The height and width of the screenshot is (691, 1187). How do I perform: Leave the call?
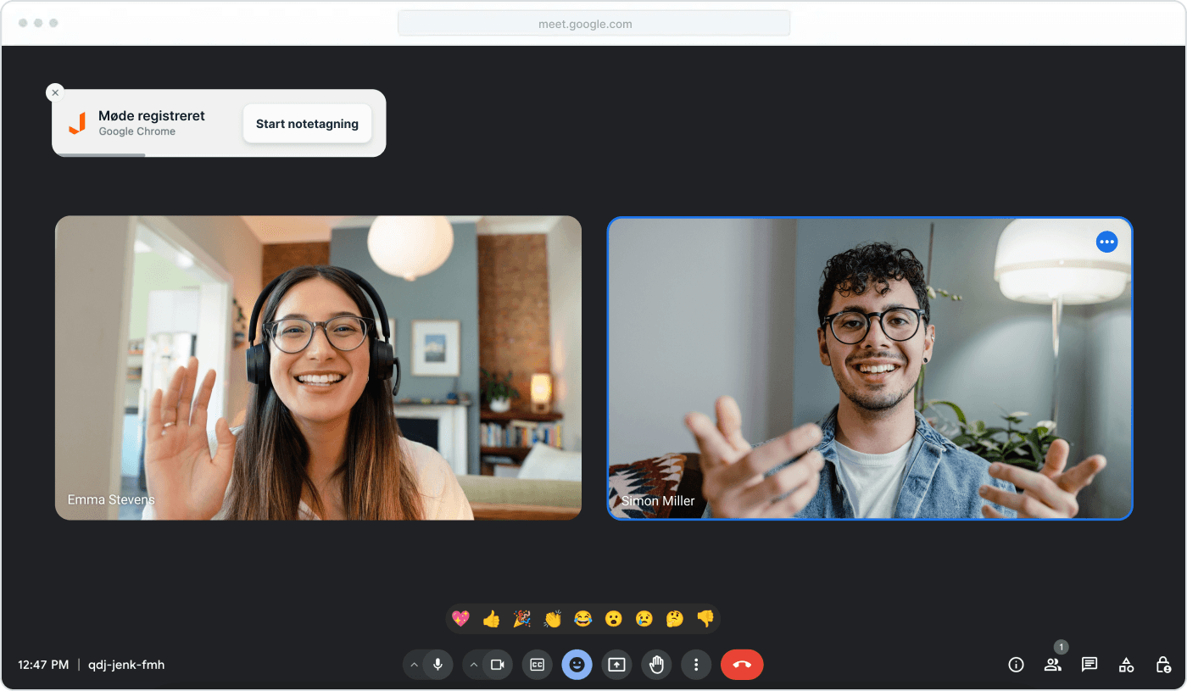pyautogui.click(x=742, y=665)
